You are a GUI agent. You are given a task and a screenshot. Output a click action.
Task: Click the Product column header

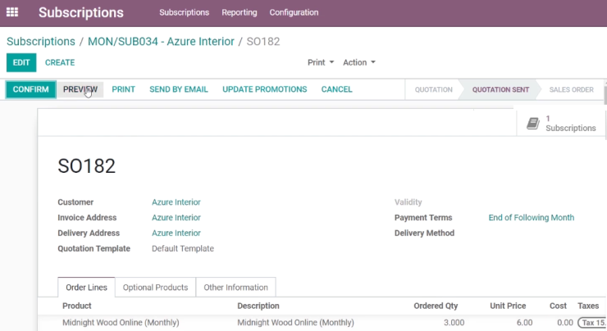coord(76,306)
